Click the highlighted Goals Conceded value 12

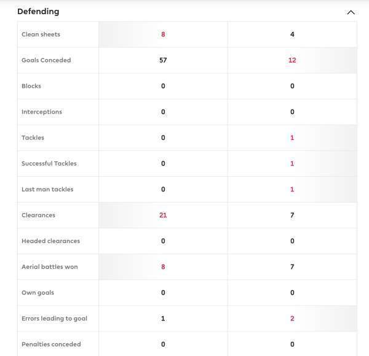[x=292, y=60]
